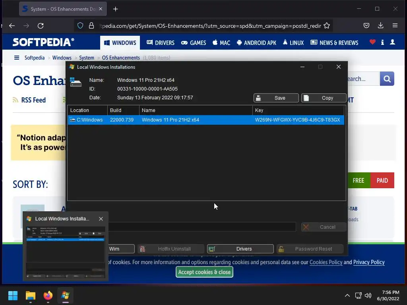Open the Drivers tool
The image size is (407, 305).
[240, 249]
